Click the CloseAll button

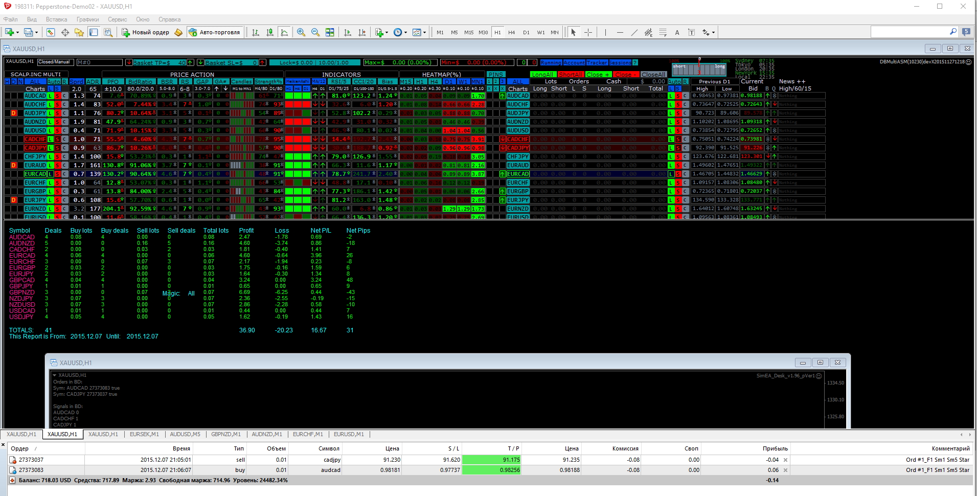[653, 75]
